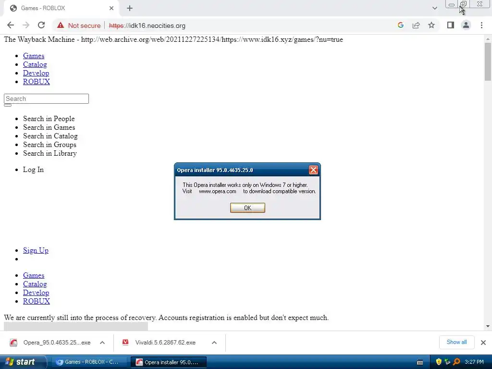The height and width of the screenshot is (369, 492).
Task: Click www.opera.com text in the dialog
Action: [218, 191]
